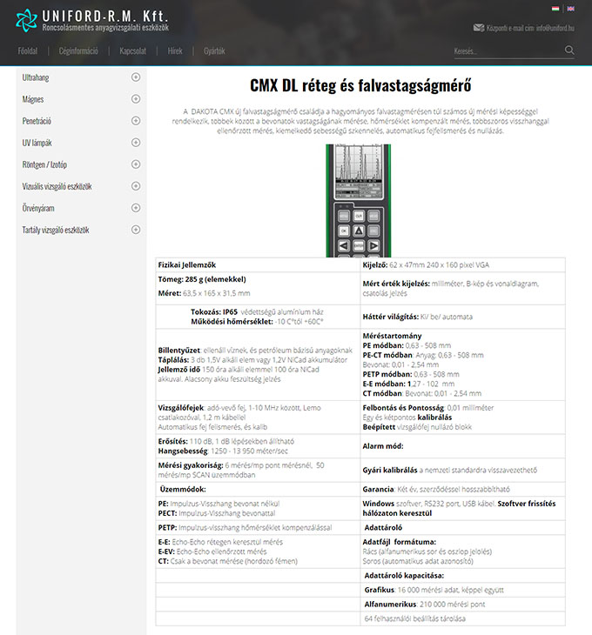The width and height of the screenshot is (592, 635).
Task: Click the Windows szoftver, RS232 port cell
Action: click(463, 508)
